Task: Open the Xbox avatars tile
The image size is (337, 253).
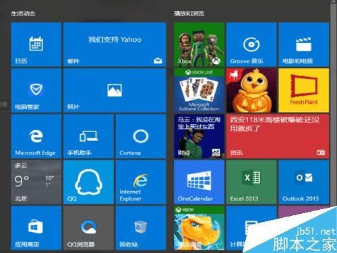Action: (199, 45)
